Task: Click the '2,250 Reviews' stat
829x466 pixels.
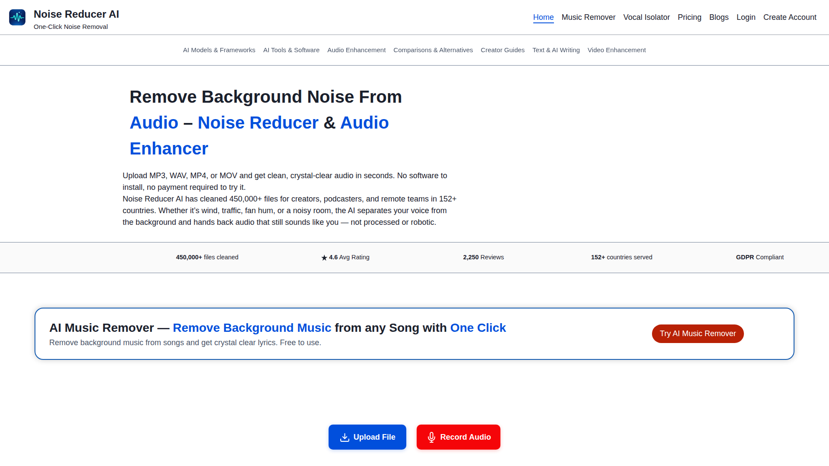Action: 484,257
